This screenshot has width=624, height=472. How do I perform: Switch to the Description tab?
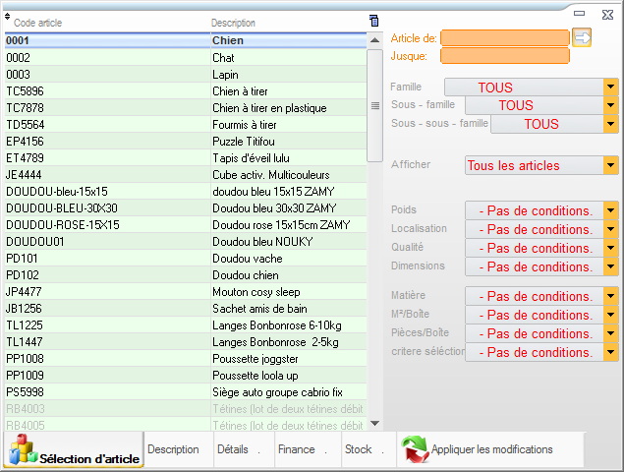pos(173,449)
